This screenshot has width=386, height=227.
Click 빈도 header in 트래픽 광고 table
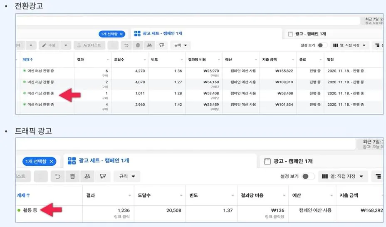click(193, 195)
